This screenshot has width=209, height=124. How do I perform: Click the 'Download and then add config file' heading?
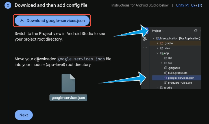(51, 5)
